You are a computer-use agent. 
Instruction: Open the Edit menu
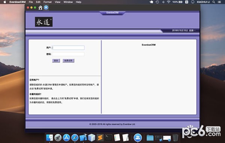[38, 2]
